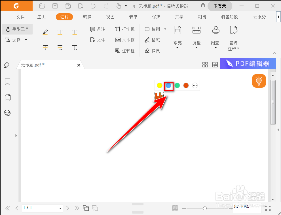Select the insert text caret tool

pyautogui.click(x=75, y=48)
